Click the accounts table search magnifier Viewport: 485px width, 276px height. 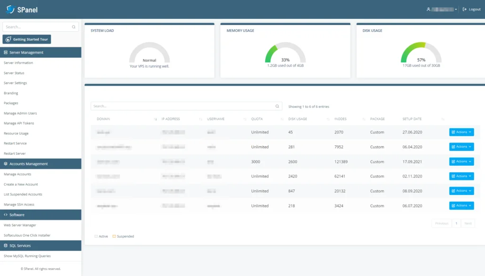(277, 106)
